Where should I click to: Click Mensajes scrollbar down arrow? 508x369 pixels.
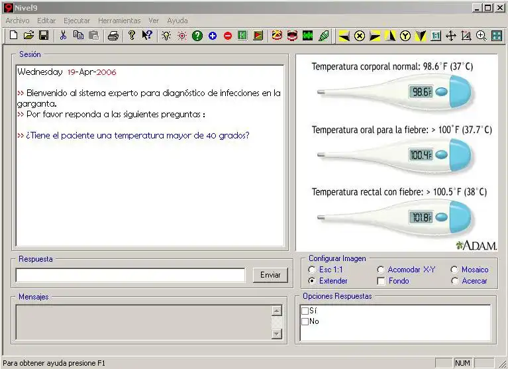(x=277, y=334)
